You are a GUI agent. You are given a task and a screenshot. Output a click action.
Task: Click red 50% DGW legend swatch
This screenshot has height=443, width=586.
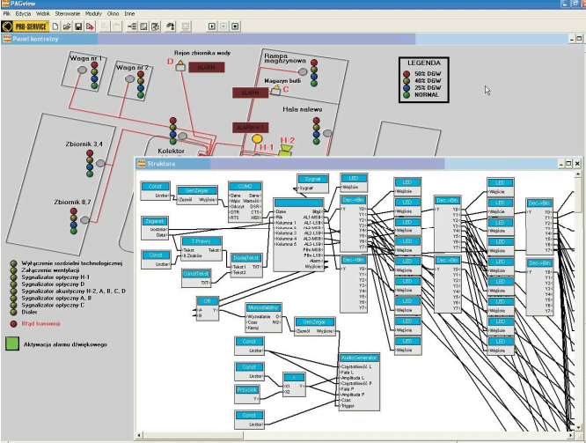[407, 74]
